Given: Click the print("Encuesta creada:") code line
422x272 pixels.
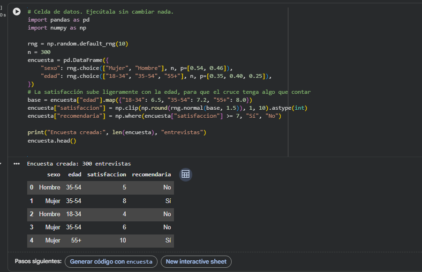Looking at the screenshot, I should pyautogui.click(x=117, y=133).
